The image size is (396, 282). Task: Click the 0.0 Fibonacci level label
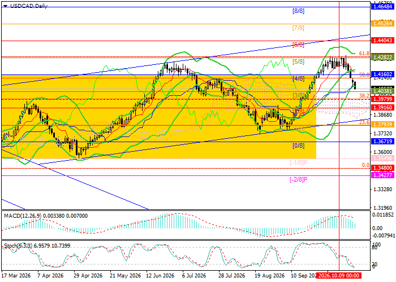point(365,165)
